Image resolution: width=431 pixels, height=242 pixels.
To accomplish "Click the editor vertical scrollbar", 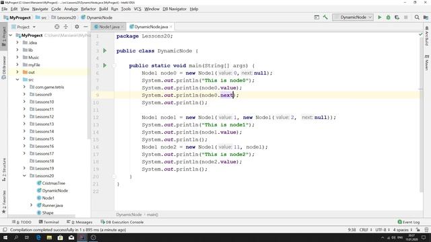I will click(x=421, y=114).
